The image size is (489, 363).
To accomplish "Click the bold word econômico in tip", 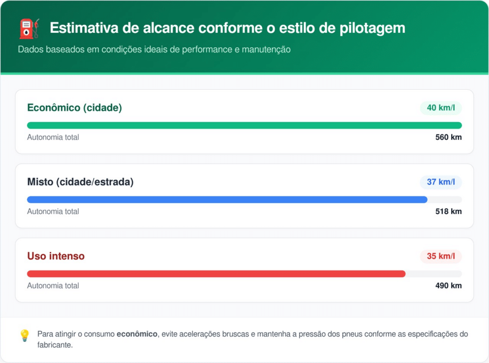I will 137,334.
